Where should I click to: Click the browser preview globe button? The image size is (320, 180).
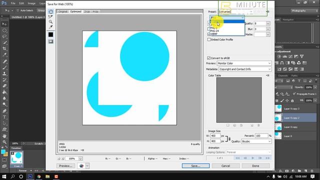click(x=81, y=166)
